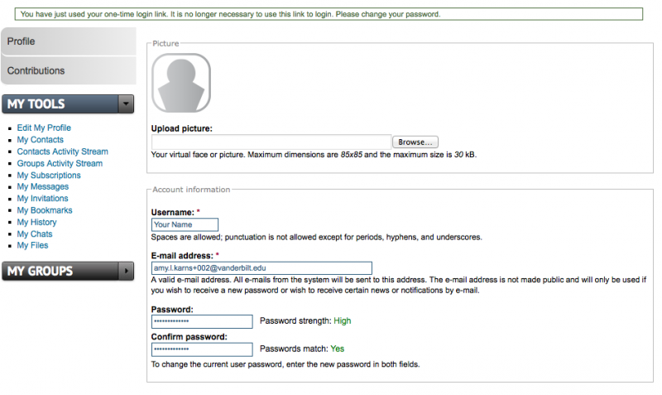The image size is (662, 395).
Task: Click the Confirm password field
Action: (x=202, y=349)
